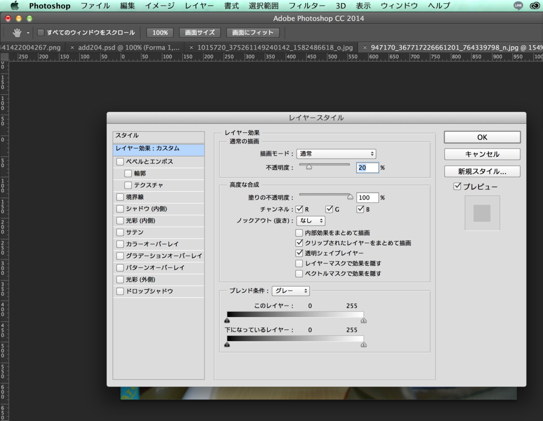
Task: Uncheck the R channel checkbox
Action: point(299,209)
